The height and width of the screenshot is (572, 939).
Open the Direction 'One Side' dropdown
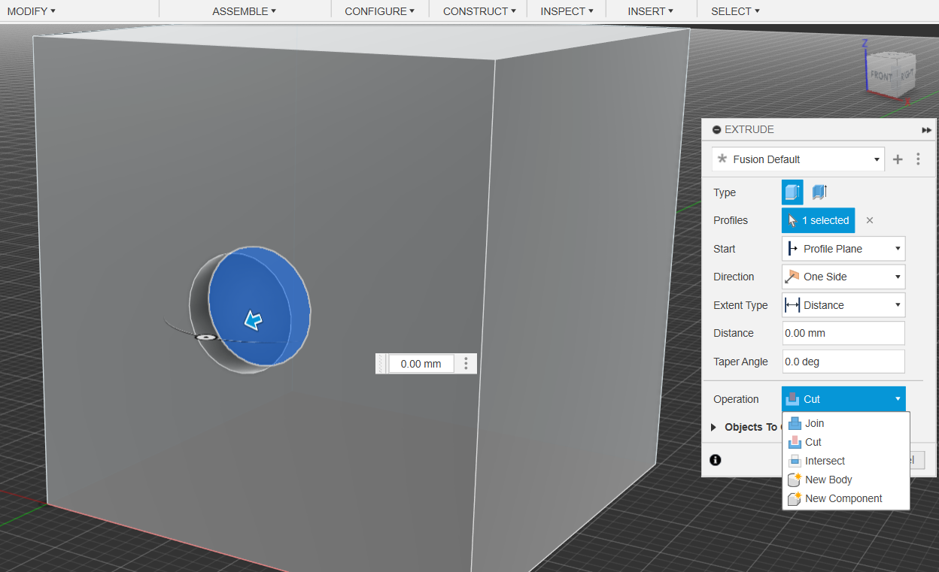[843, 277]
